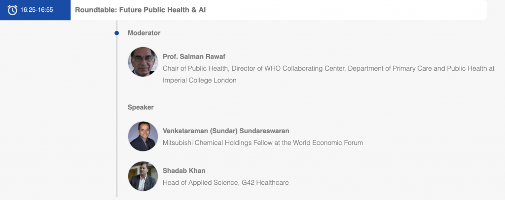Click the blue Moderator timeline dot

tap(116, 33)
